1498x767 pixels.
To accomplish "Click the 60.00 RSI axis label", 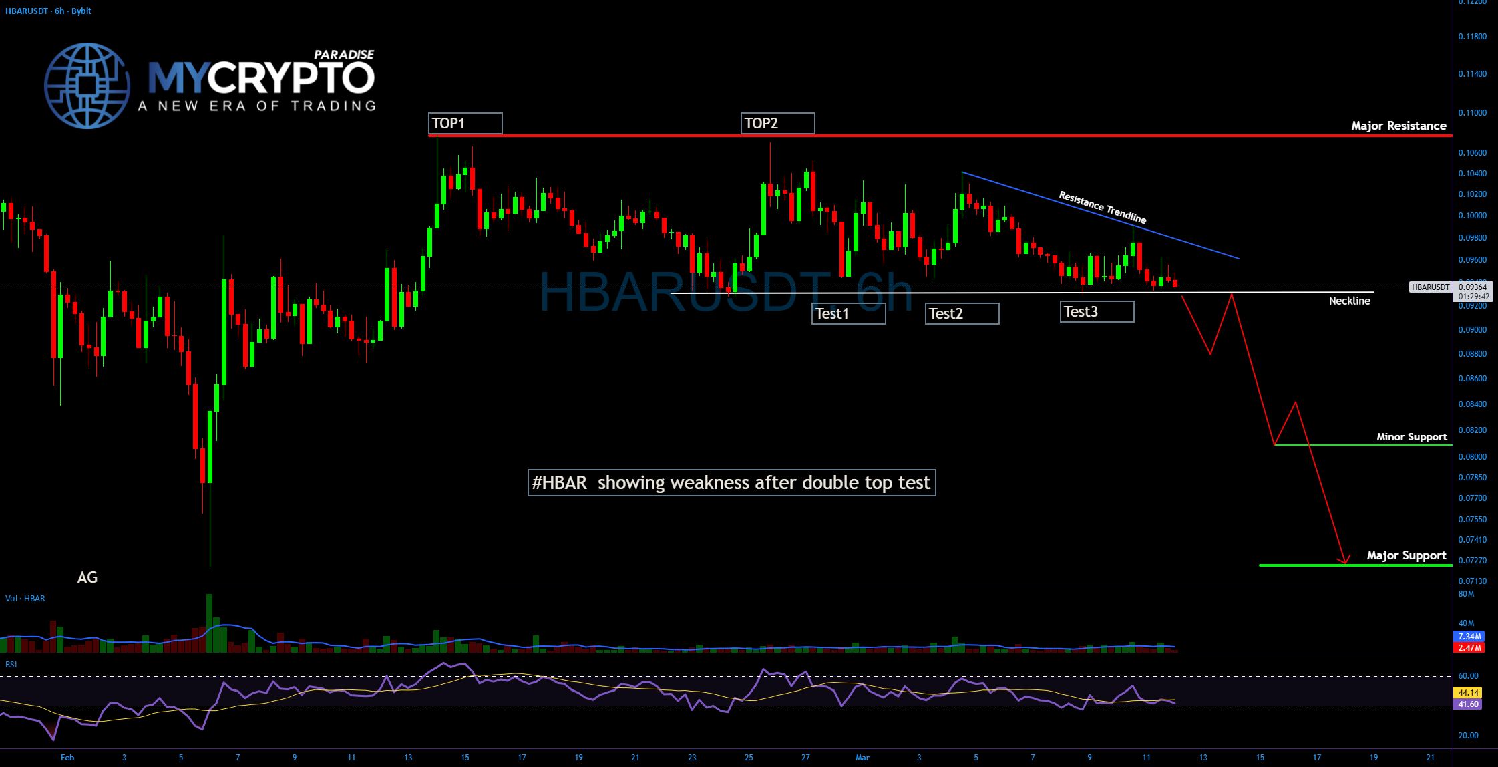I will click(x=1468, y=676).
